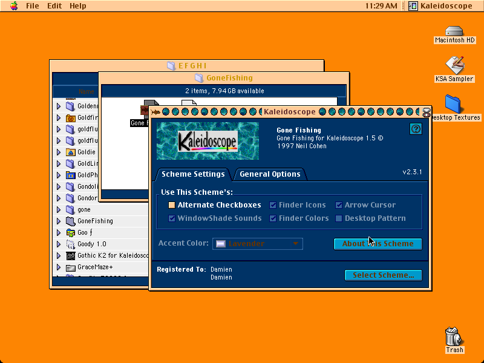Click the '2 items, 7.94 GB available' status text
This screenshot has width=484, height=363.
(224, 91)
